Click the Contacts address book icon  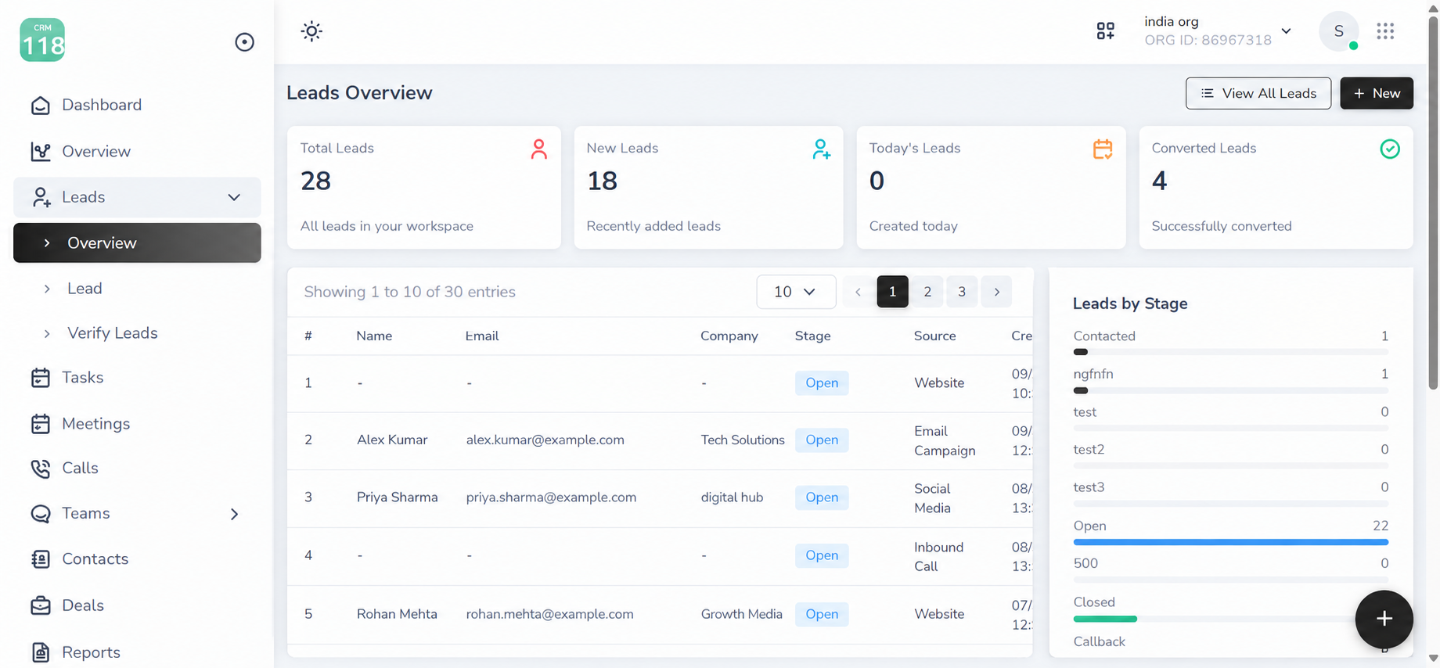coord(41,558)
